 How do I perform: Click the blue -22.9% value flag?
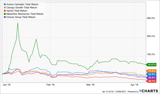click(x=151, y=74)
